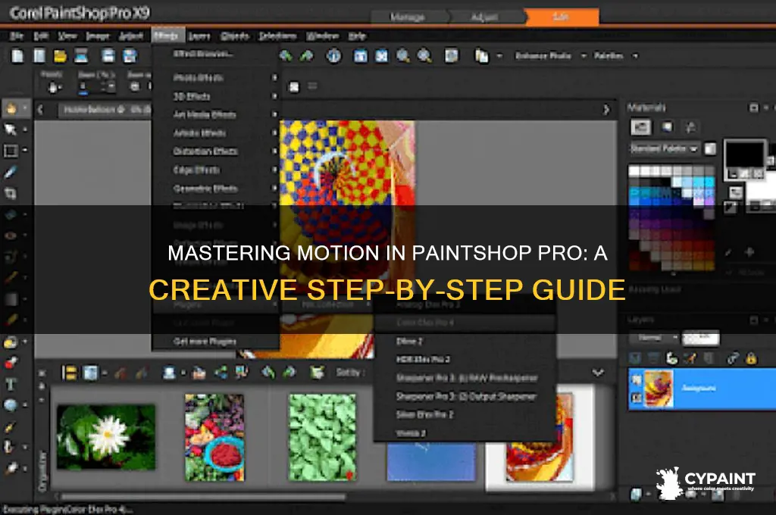The image size is (776, 515).
Task: Select the second Materials palette tab
Action: click(668, 127)
